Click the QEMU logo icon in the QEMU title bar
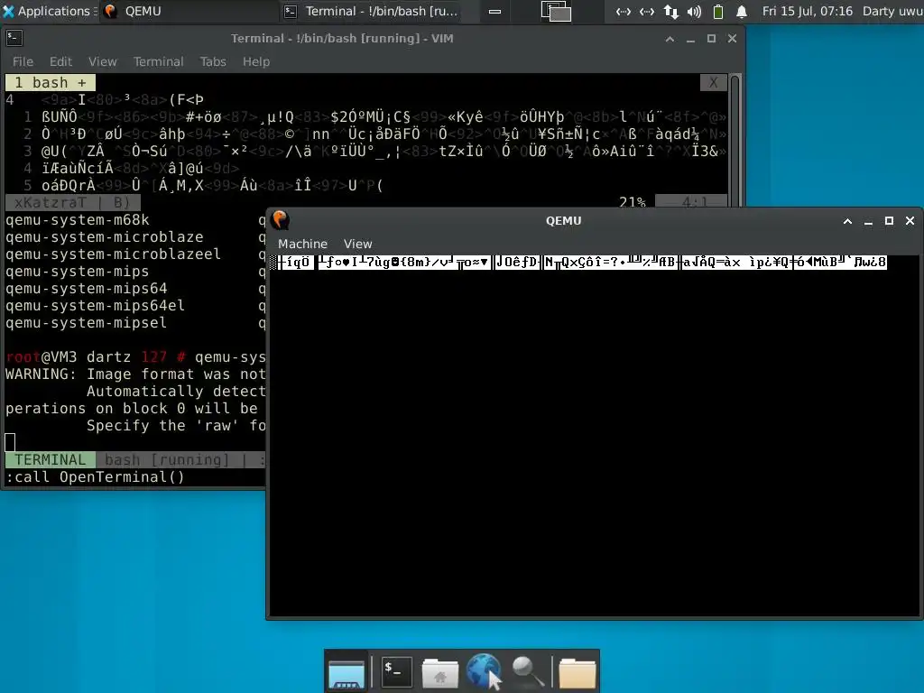The image size is (924, 693). coord(281,220)
